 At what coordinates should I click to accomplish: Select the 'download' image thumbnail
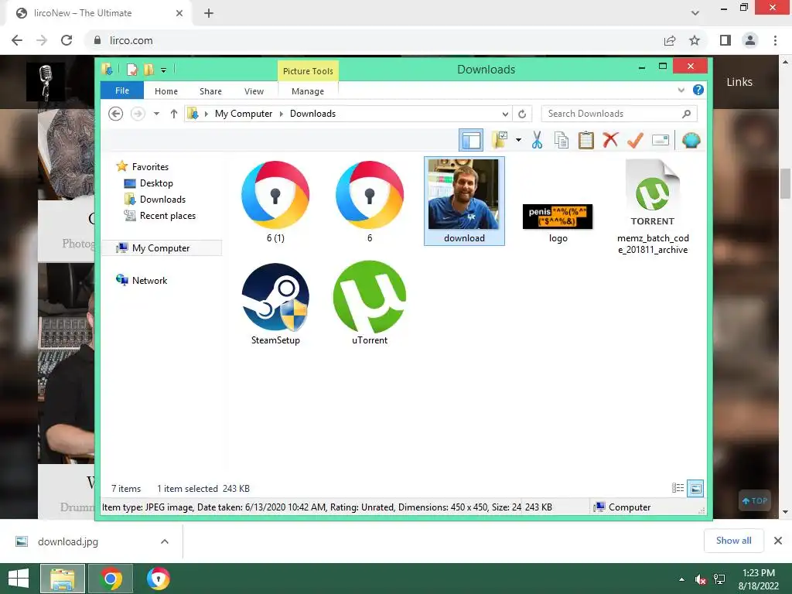(x=464, y=201)
